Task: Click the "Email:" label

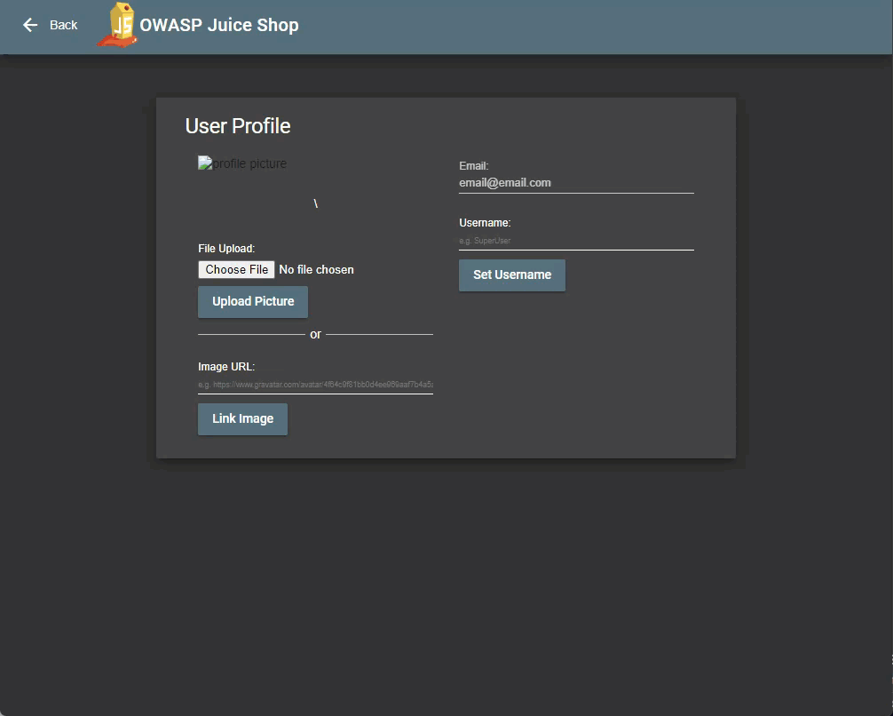Action: 473,166
